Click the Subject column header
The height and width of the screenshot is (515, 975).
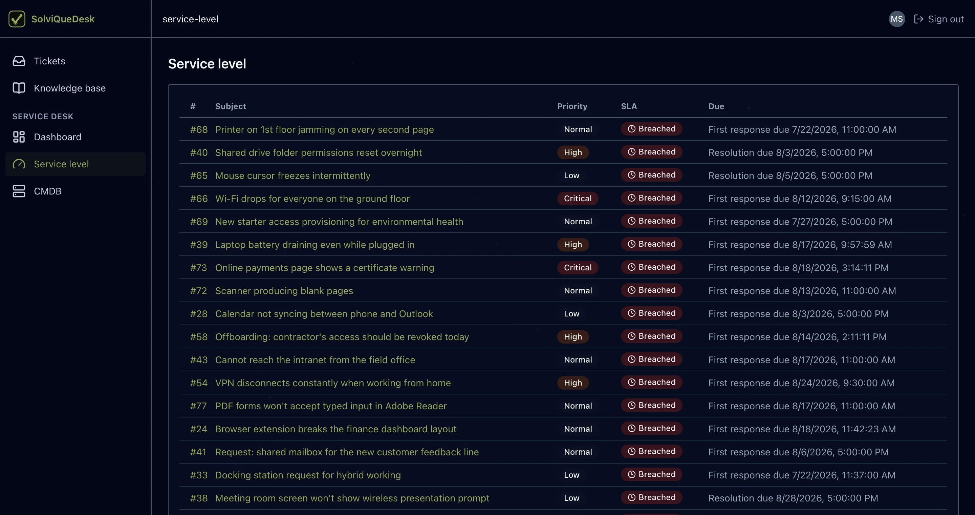click(x=231, y=106)
